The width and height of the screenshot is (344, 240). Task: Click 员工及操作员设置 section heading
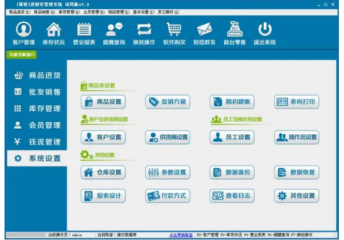tap(236, 119)
